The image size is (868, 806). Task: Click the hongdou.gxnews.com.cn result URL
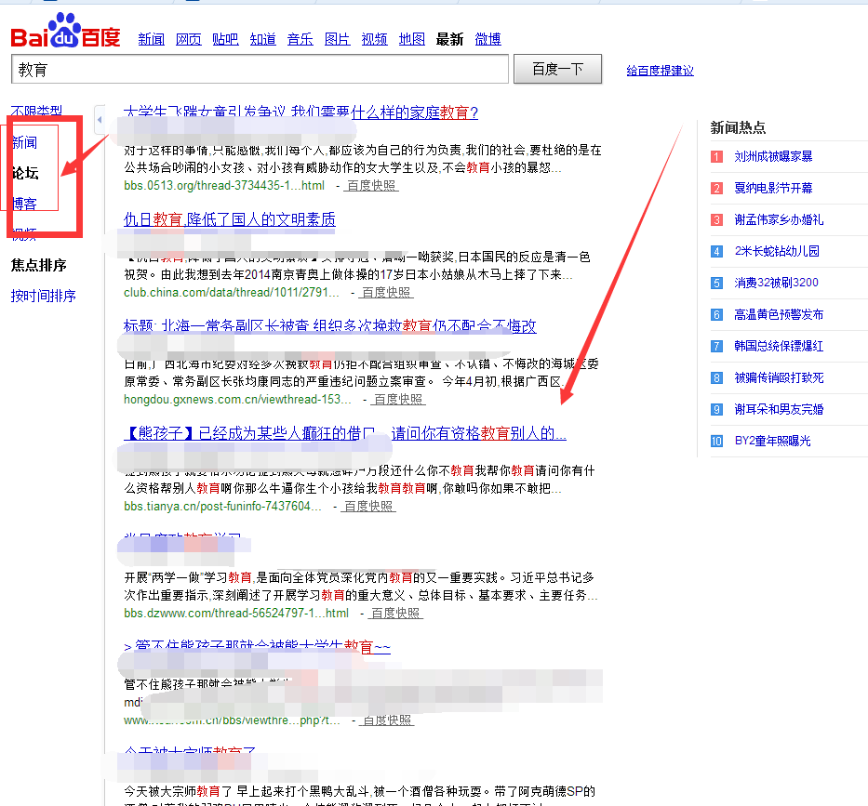[x=237, y=399]
